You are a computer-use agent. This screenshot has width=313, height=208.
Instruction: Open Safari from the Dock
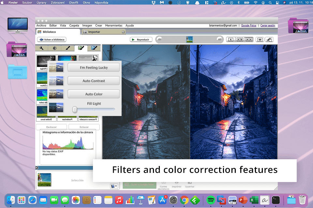tap(32, 200)
